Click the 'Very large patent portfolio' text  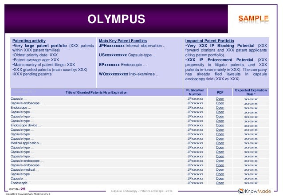[x=40, y=46]
